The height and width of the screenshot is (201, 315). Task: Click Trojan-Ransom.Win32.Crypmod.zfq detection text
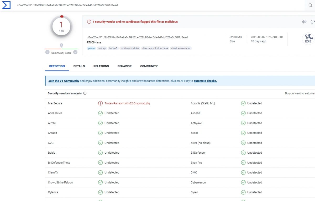[x=127, y=103]
